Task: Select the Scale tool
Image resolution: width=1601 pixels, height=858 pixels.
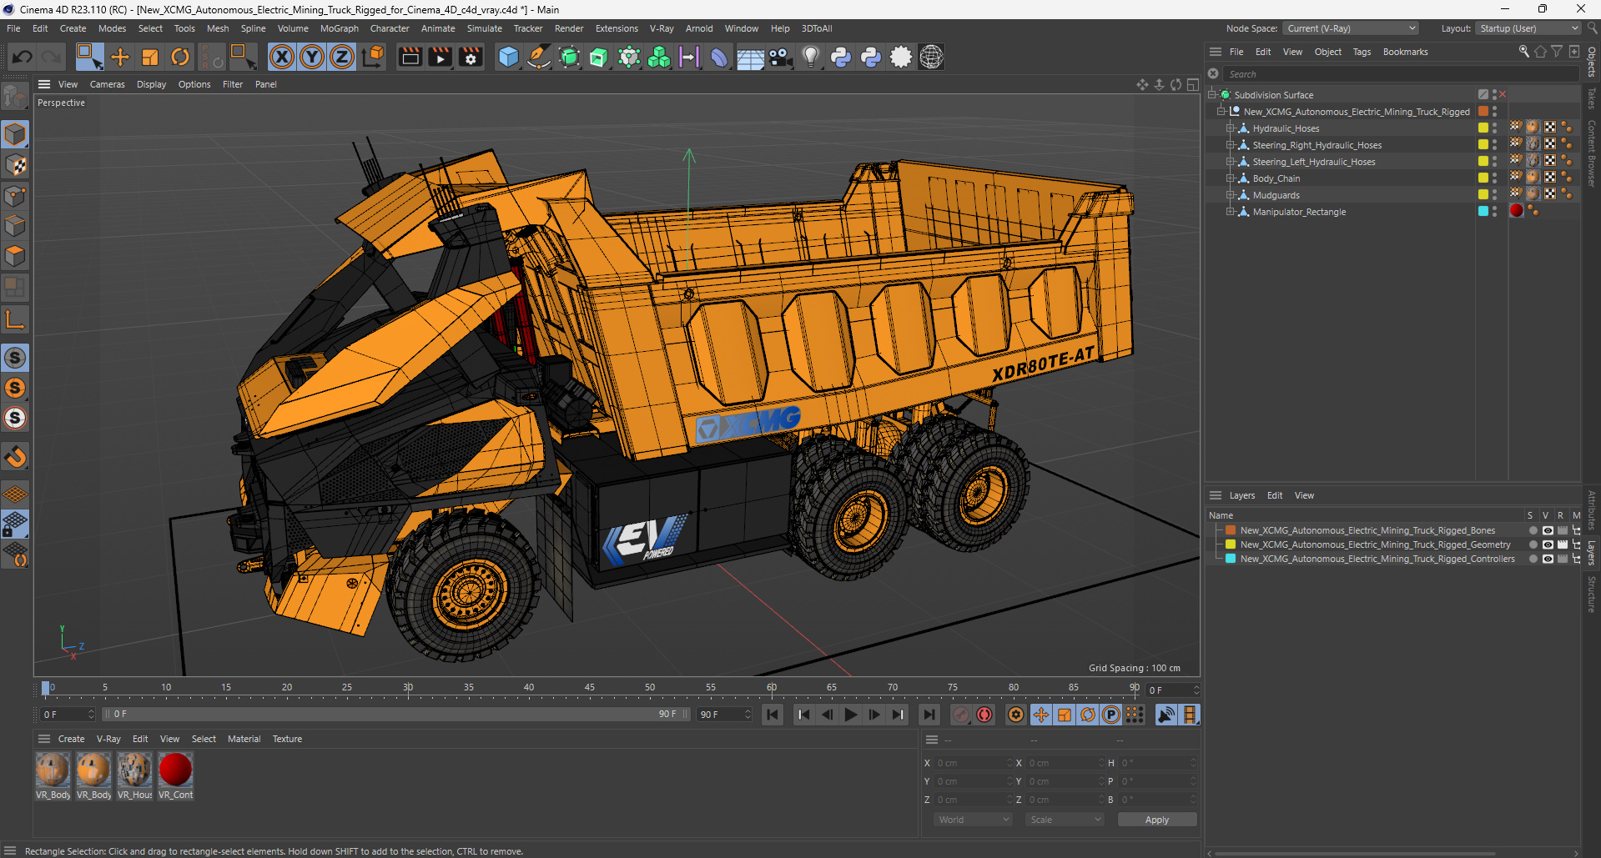Action: click(150, 57)
